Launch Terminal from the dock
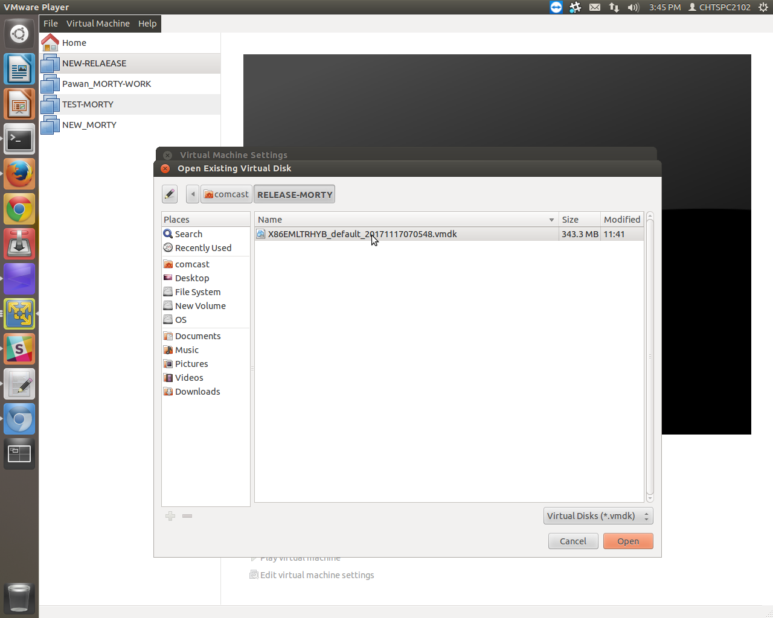This screenshot has width=773, height=618. pyautogui.click(x=19, y=140)
